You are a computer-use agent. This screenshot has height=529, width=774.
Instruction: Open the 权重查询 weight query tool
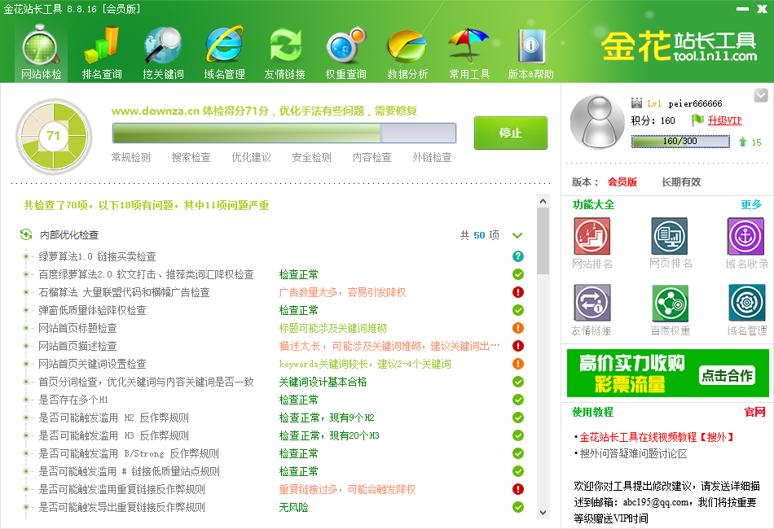[346, 53]
